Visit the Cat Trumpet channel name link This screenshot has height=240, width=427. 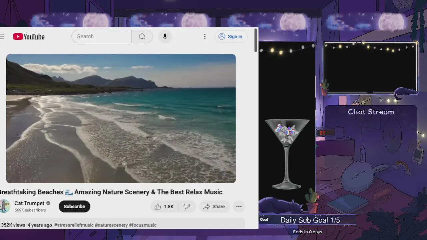[x=29, y=203]
